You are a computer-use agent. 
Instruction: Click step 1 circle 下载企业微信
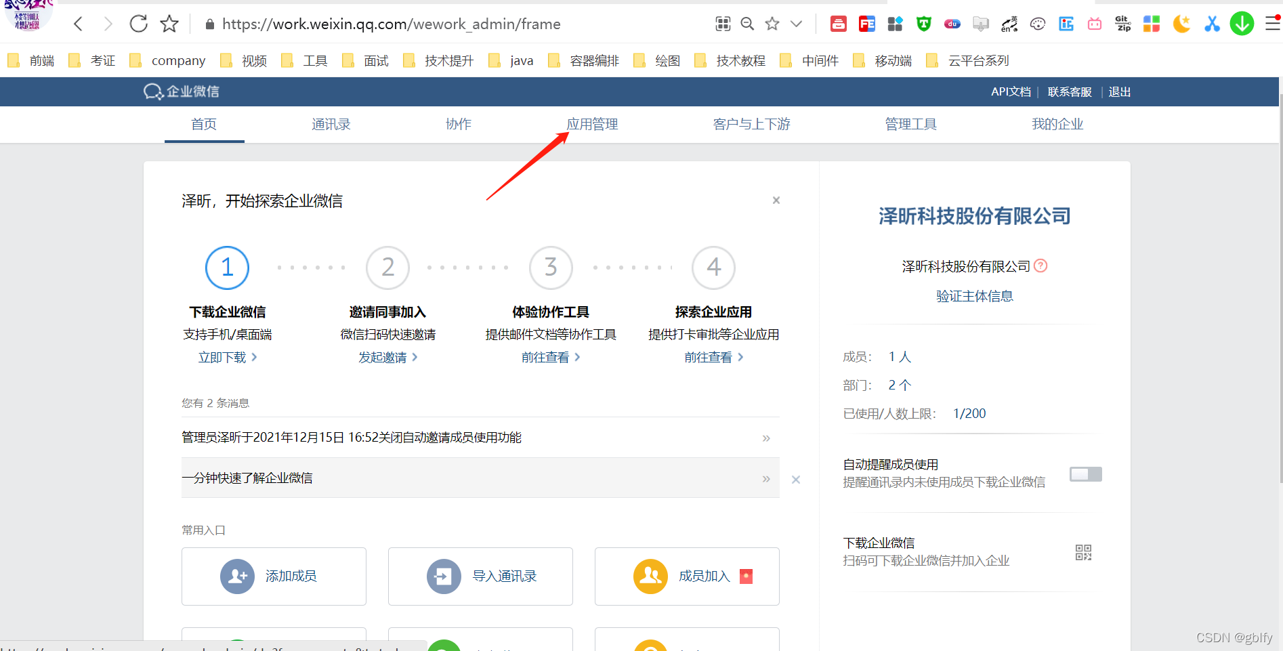click(x=228, y=268)
